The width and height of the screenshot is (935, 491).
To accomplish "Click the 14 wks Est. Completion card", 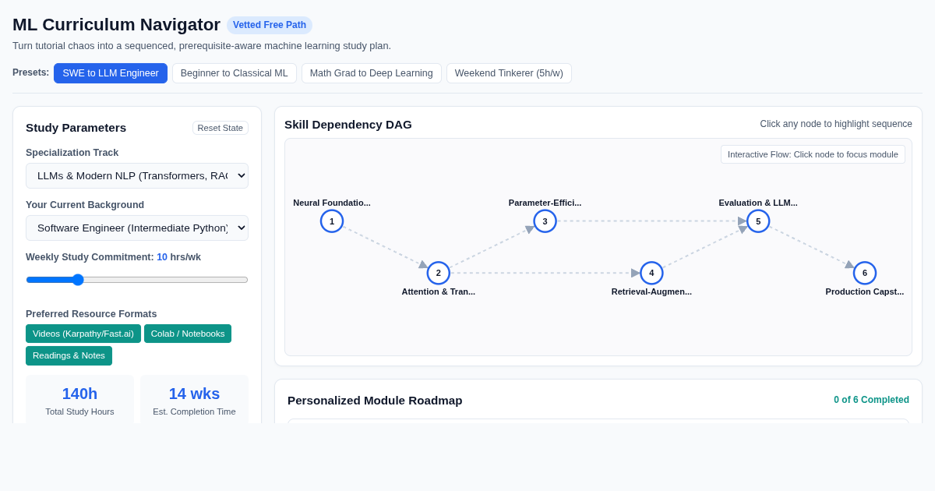I will click(x=194, y=399).
